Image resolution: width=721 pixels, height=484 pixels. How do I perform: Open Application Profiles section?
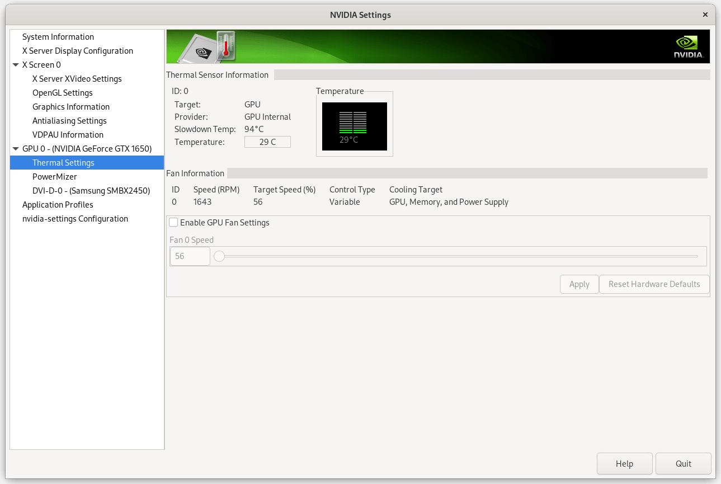tap(58, 204)
